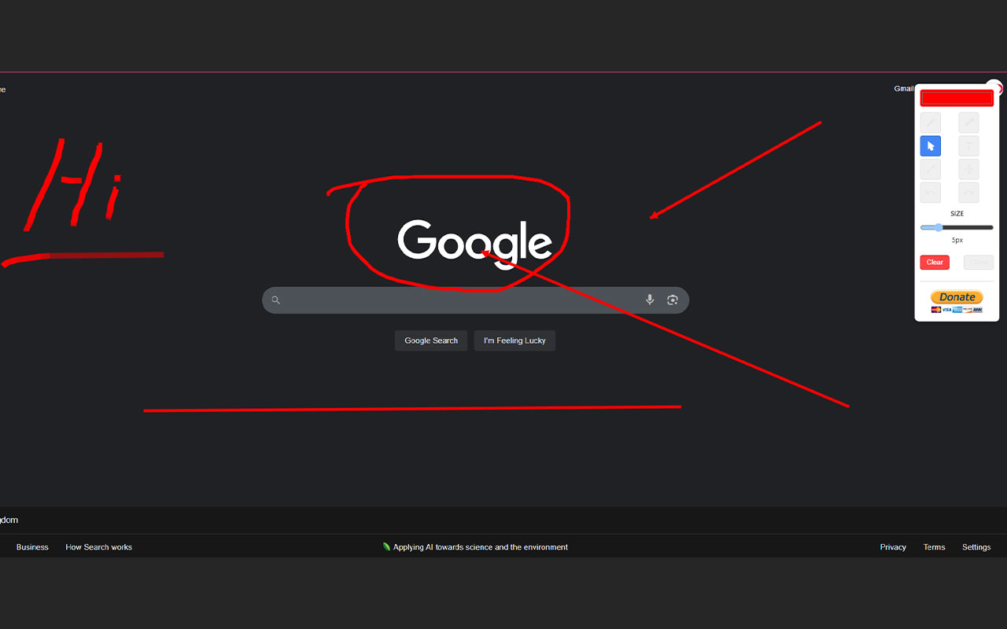Viewport: 1007px width, 629px height.
Task: Select the highlighter marker tool
Action: [x=968, y=123]
